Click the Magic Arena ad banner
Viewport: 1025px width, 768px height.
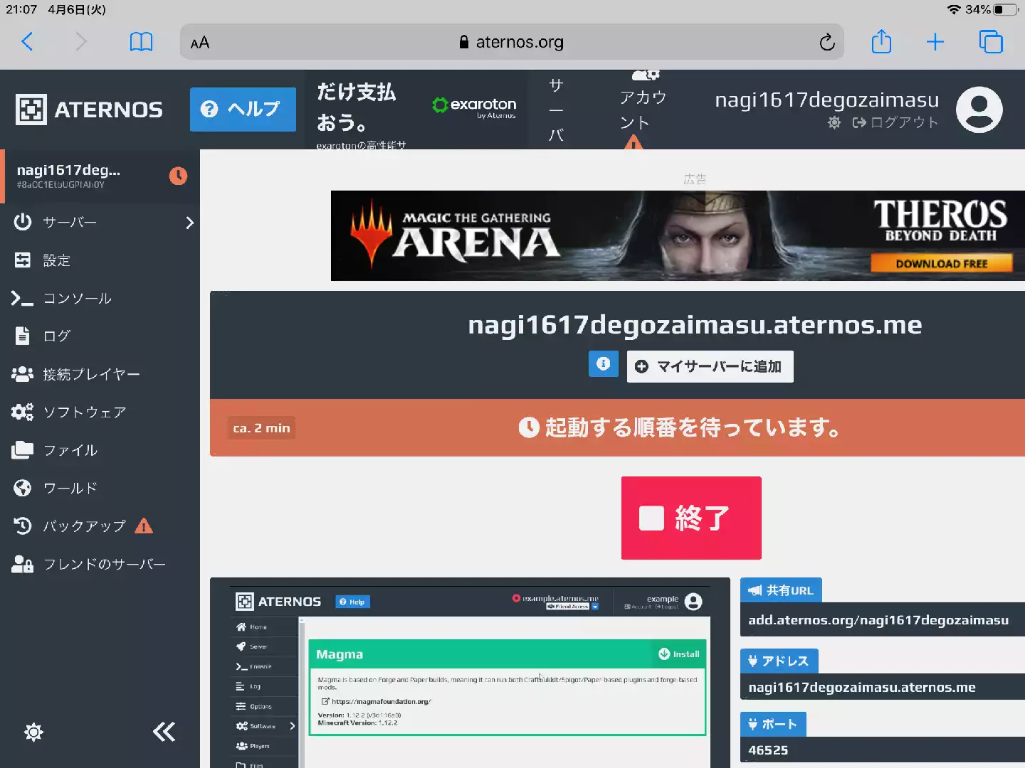(678, 235)
